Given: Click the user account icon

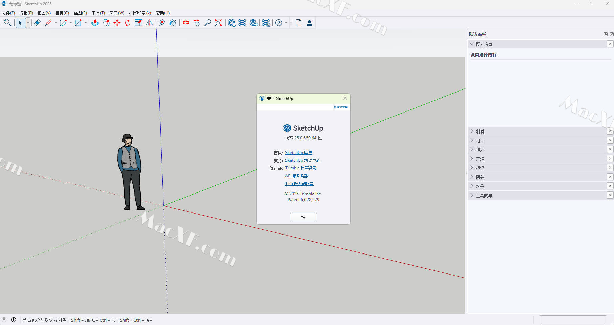Looking at the screenshot, I should pos(279,23).
